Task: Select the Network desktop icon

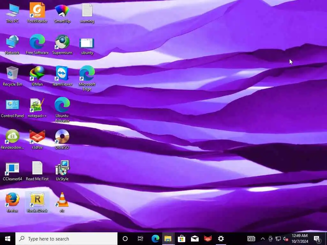Action: 12,45
